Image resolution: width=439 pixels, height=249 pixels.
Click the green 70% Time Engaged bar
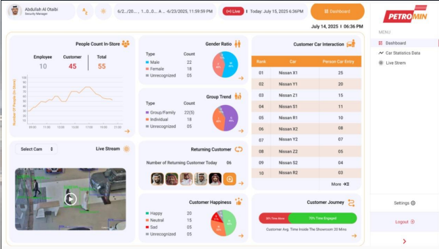323,218
